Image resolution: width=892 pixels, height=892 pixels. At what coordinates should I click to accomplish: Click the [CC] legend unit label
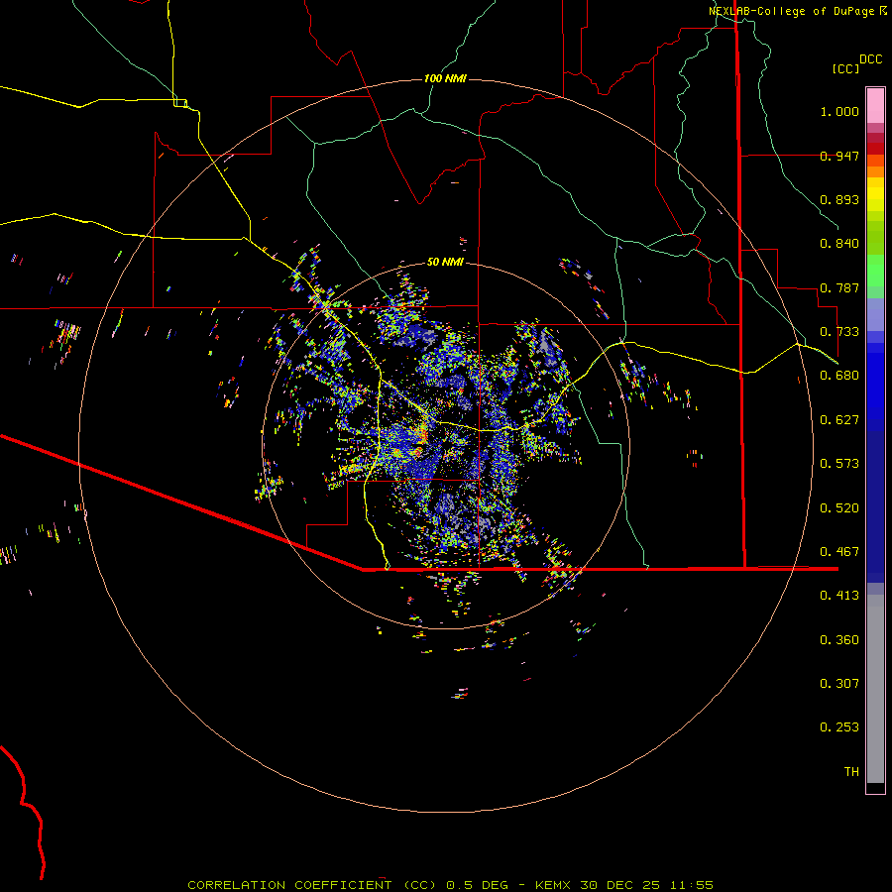(845, 68)
